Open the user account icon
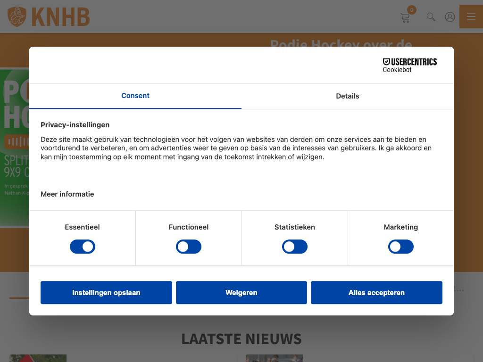 450,17
